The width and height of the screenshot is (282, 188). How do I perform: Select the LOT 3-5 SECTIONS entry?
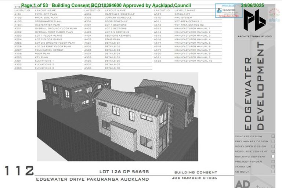(118, 32)
